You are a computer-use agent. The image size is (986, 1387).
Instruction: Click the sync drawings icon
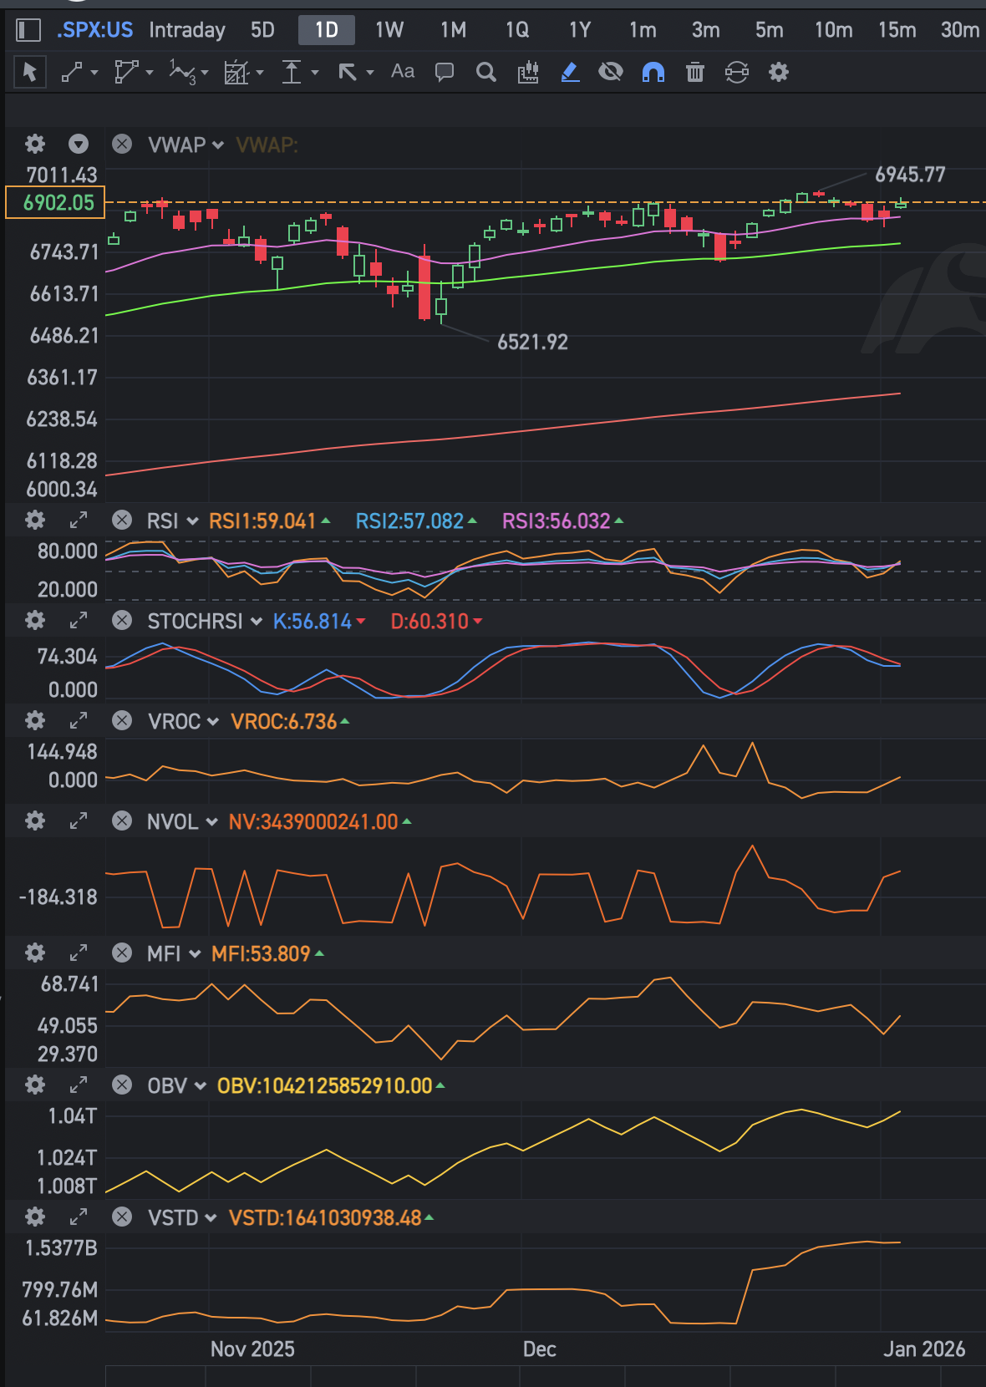point(737,73)
